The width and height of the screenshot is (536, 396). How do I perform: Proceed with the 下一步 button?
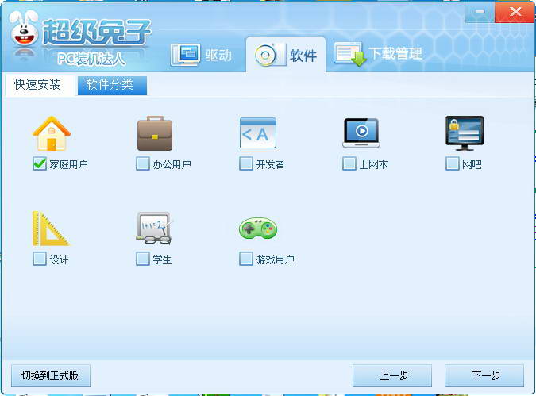click(x=484, y=376)
